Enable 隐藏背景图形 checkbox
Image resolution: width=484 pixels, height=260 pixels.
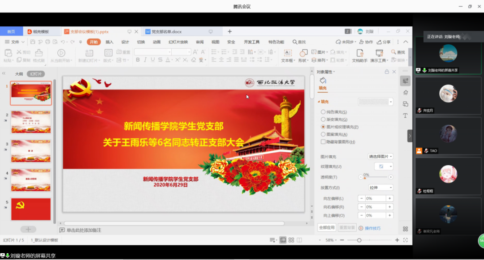click(323, 142)
